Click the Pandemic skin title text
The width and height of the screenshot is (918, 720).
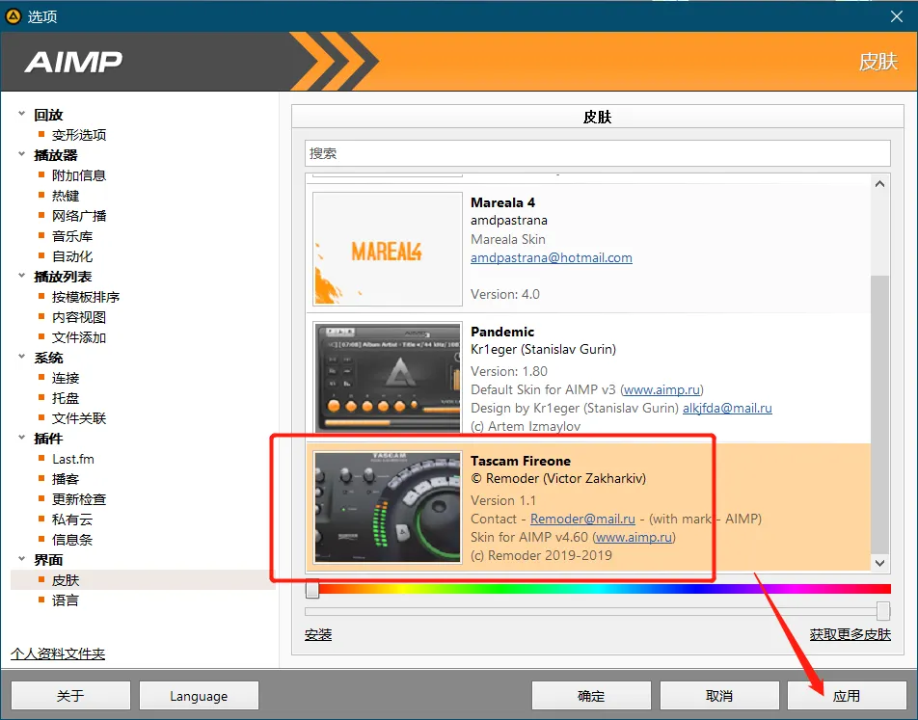click(x=502, y=332)
